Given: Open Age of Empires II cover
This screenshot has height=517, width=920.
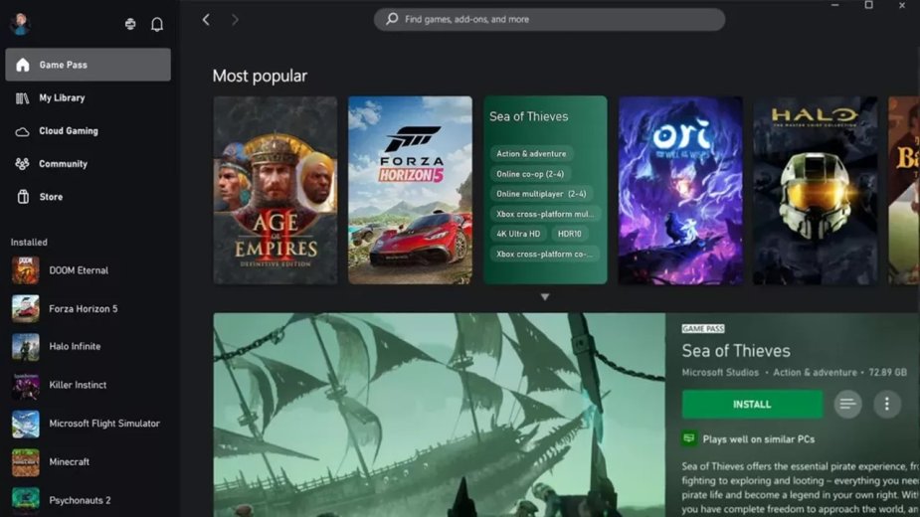Looking at the screenshot, I should click(276, 190).
